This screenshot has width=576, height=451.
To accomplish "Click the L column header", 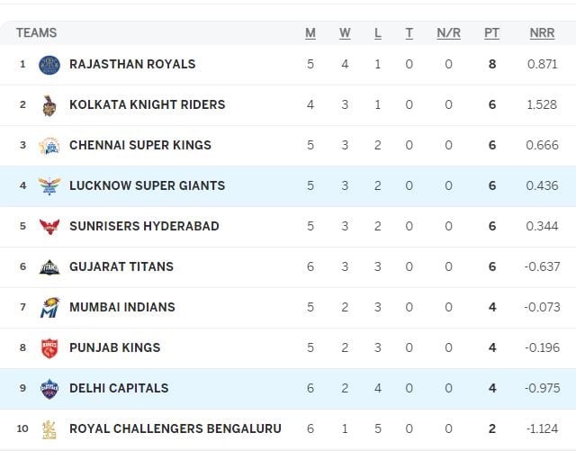I will click(x=378, y=33).
